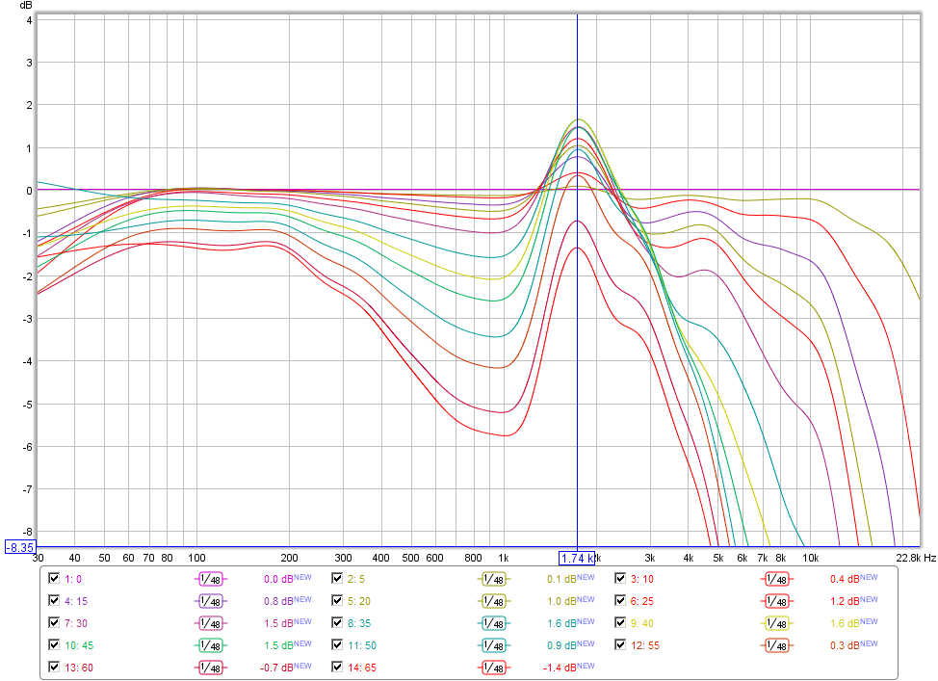Select the trace label '5: 20'
This screenshot has height=681, width=938.
coord(359,601)
